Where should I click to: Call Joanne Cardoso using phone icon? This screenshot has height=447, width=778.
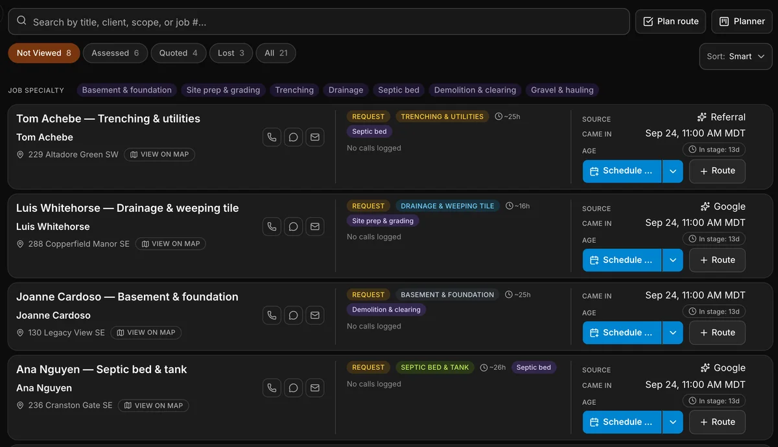pyautogui.click(x=272, y=315)
